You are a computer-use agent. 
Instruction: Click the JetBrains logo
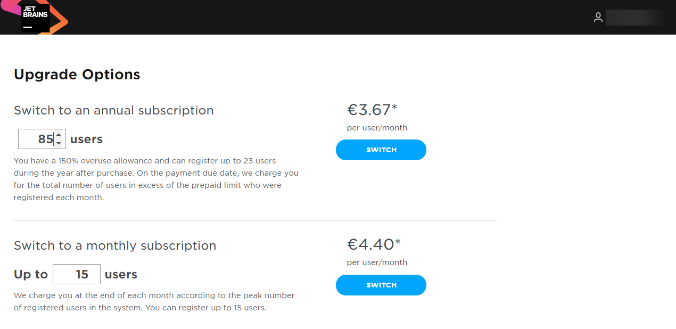pyautogui.click(x=35, y=17)
